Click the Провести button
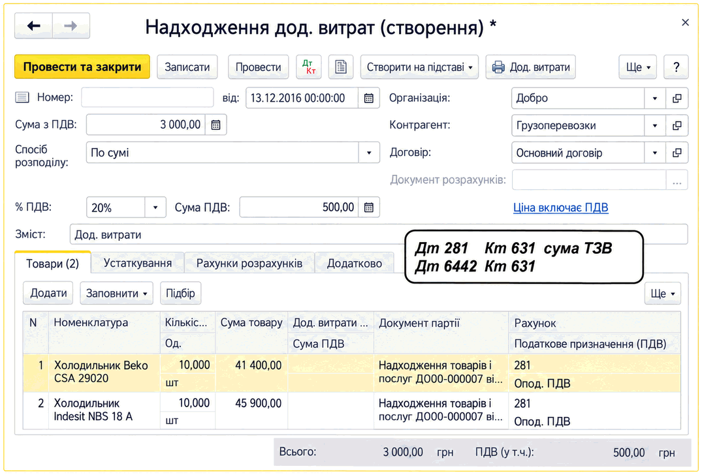Image resolution: width=702 pixels, height=475 pixels. (x=259, y=67)
